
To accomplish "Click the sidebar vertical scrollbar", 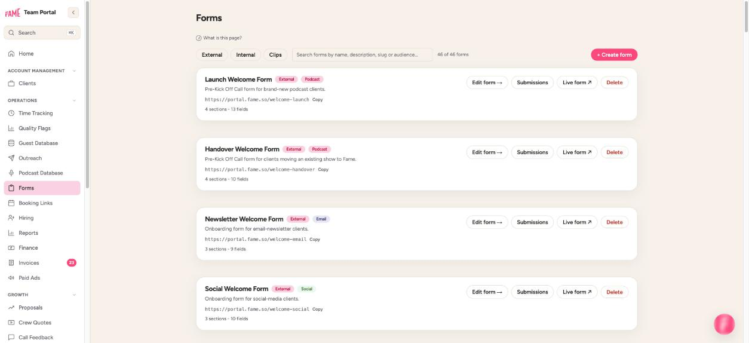I will tap(87, 96).
